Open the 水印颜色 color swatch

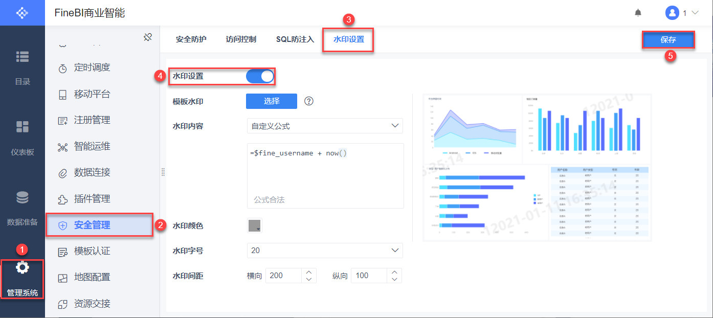click(255, 225)
